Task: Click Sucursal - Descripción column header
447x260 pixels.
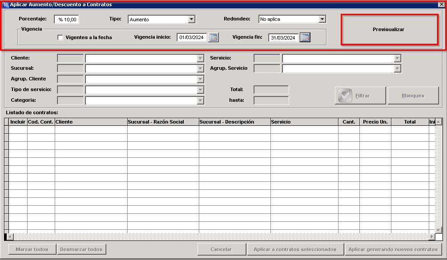Action: 234,122
